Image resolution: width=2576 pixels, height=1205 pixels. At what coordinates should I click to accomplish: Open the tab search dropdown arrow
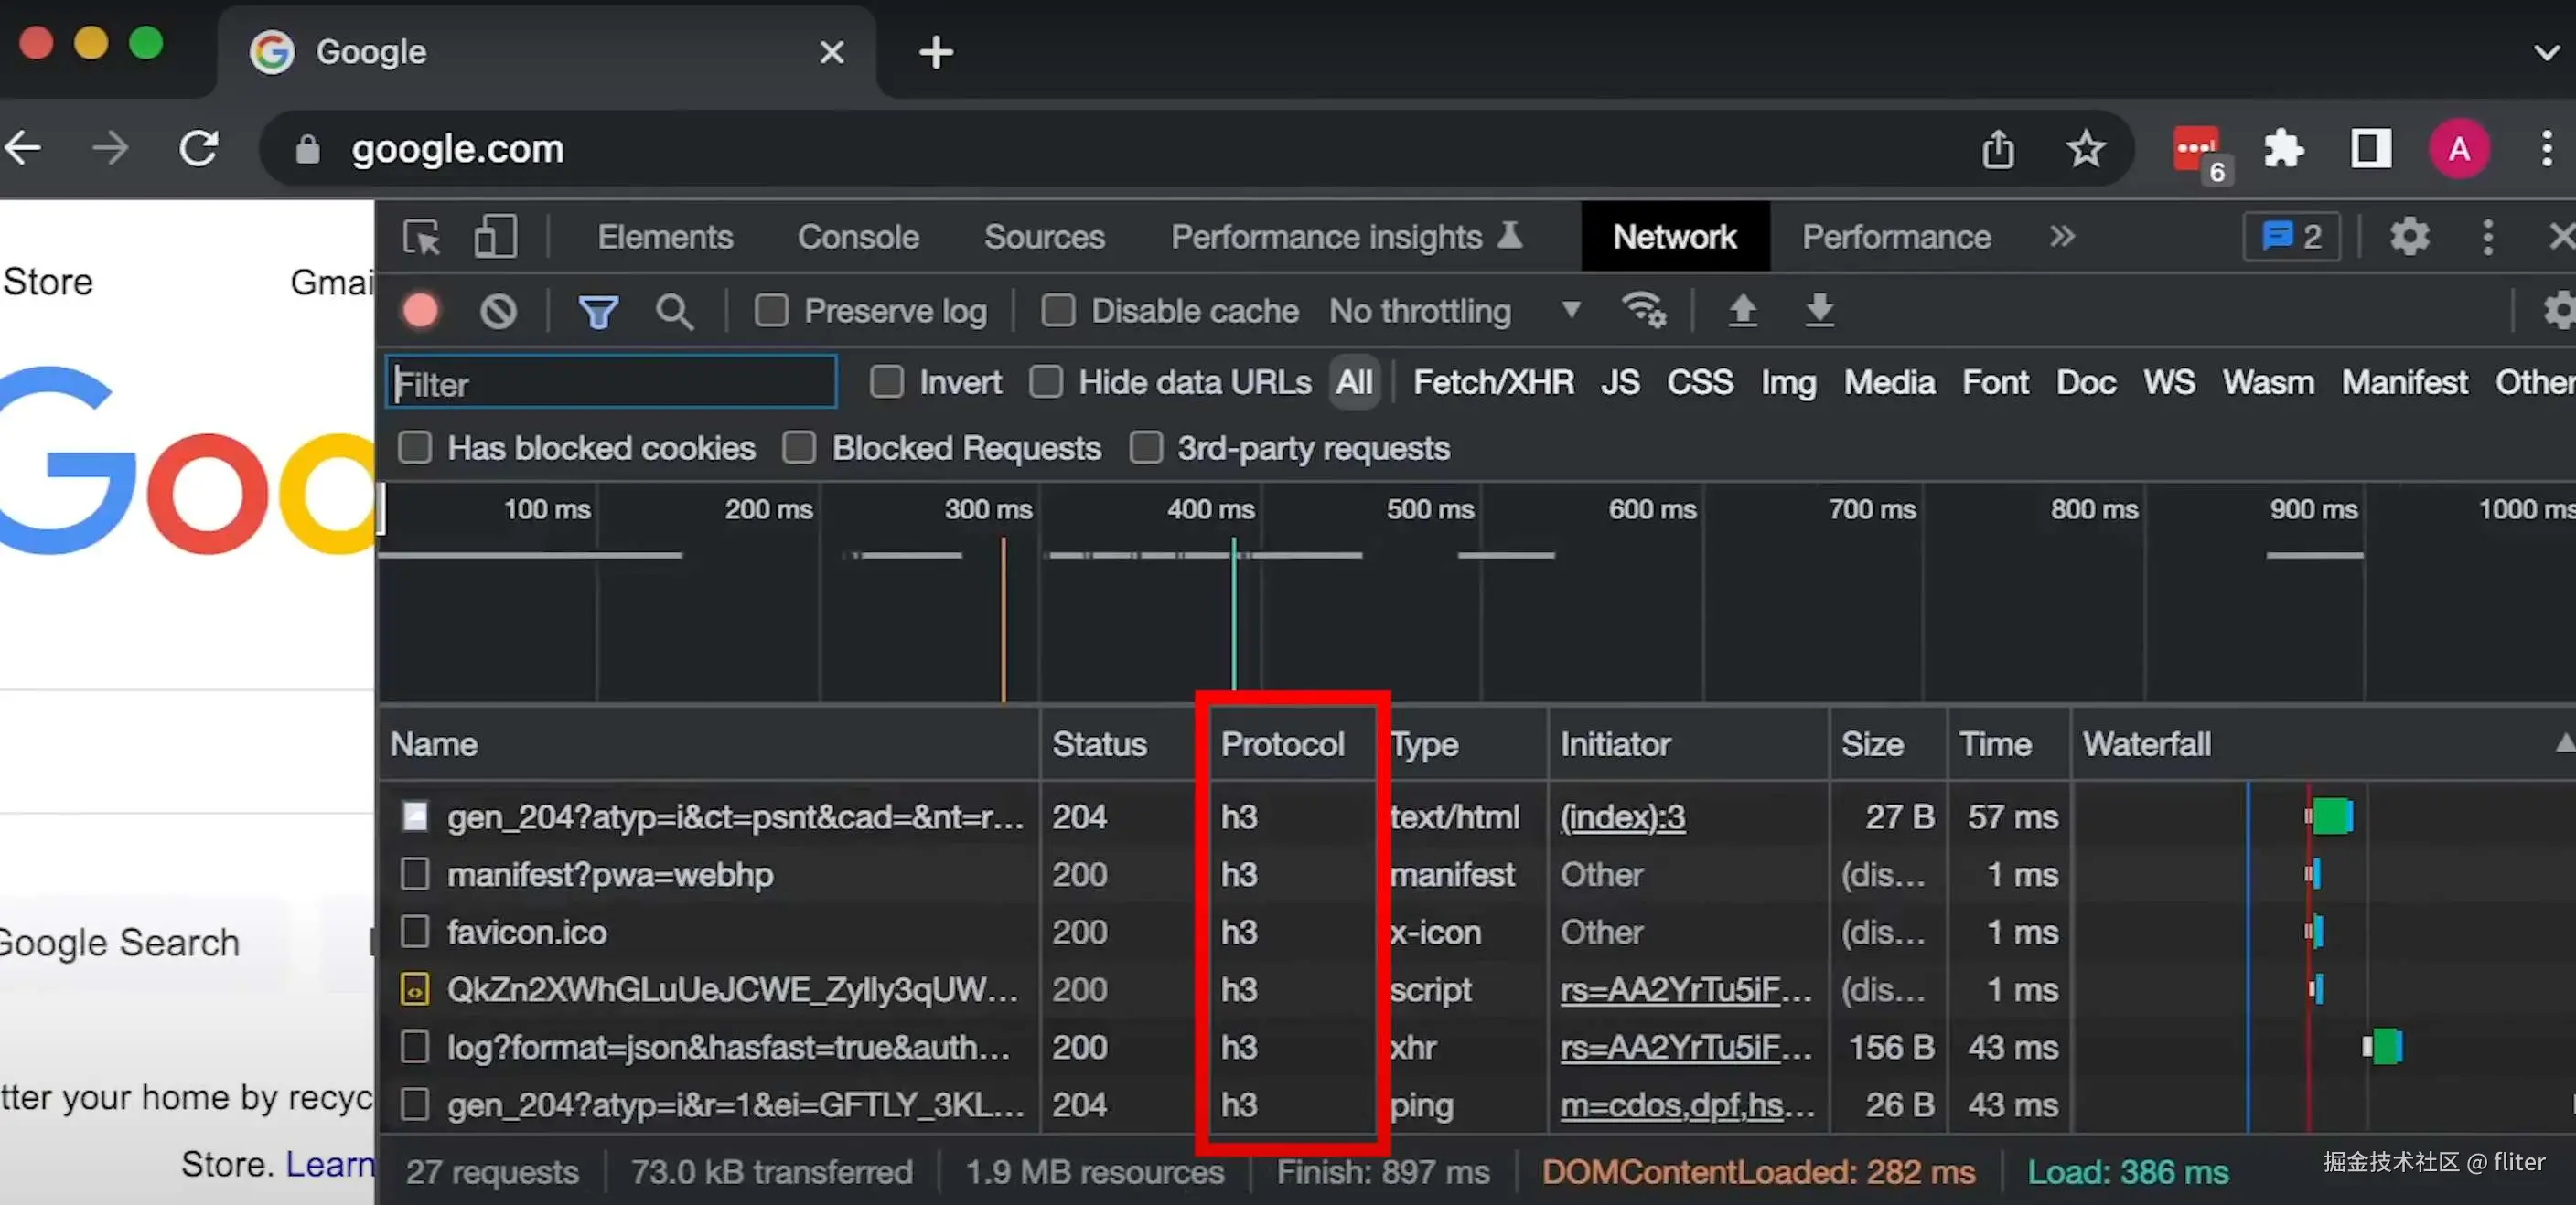[2546, 52]
